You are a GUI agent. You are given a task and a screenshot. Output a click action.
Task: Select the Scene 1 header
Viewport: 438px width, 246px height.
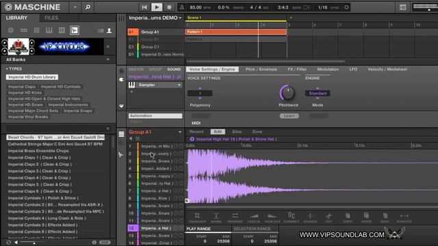[235, 18]
